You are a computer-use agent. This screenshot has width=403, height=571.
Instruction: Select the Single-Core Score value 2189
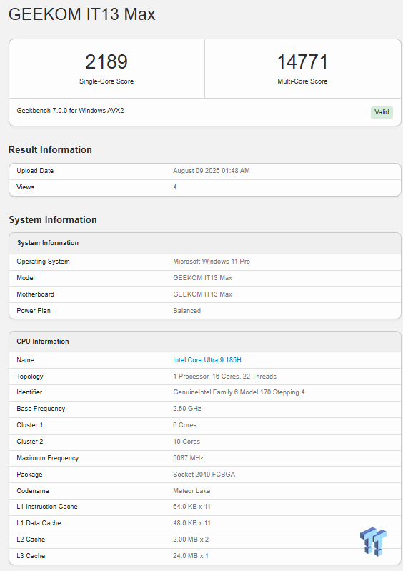pyautogui.click(x=106, y=61)
